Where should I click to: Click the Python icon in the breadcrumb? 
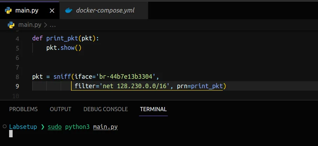coord(11,25)
